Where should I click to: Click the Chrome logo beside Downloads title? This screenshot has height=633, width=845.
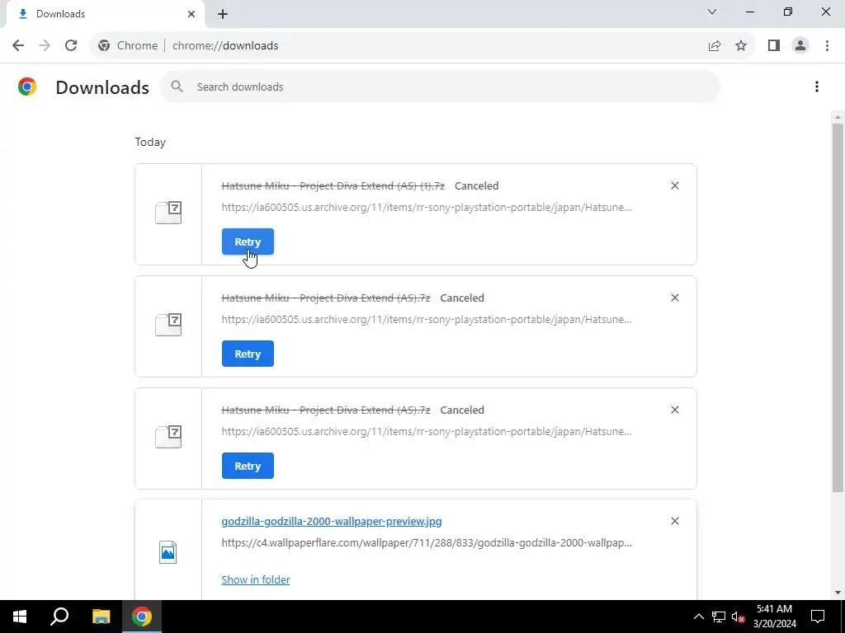tap(27, 87)
